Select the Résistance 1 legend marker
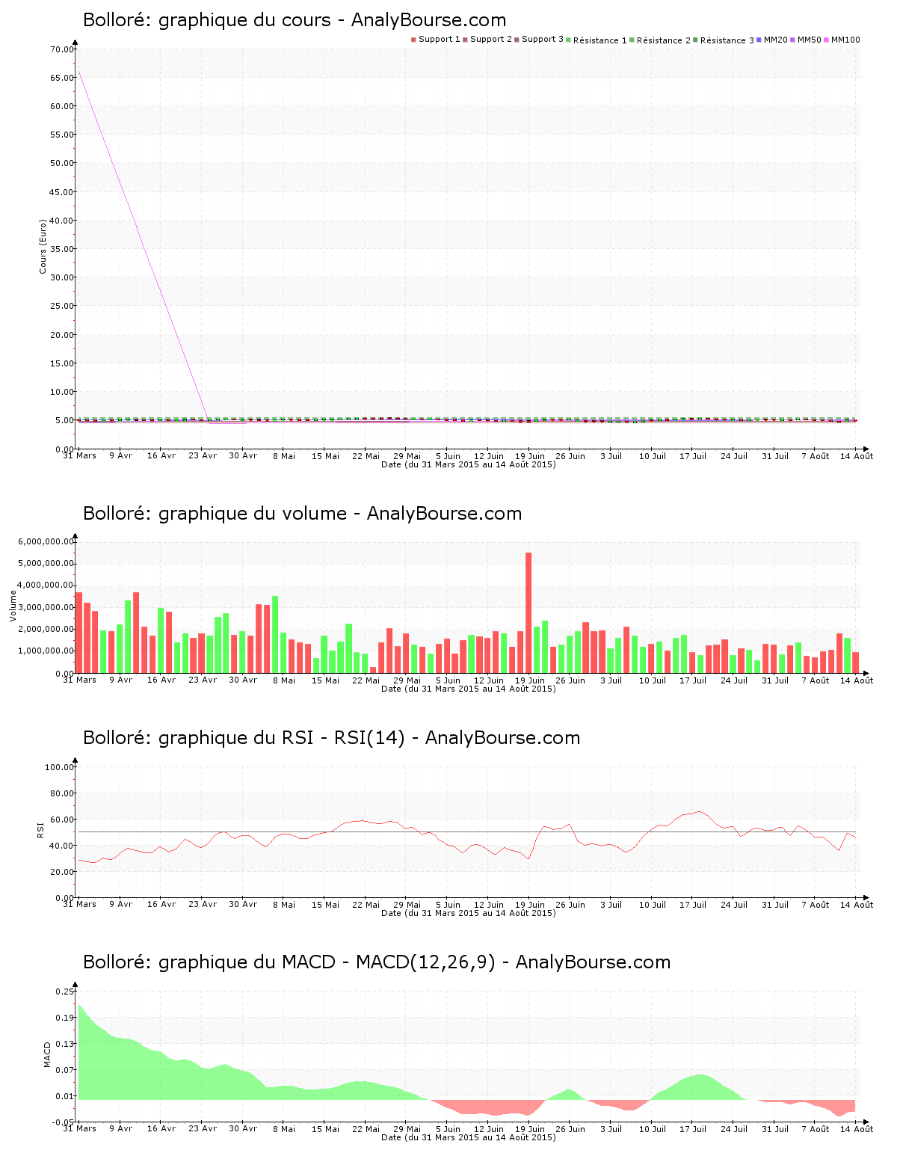The image size is (897, 1159). [568, 40]
